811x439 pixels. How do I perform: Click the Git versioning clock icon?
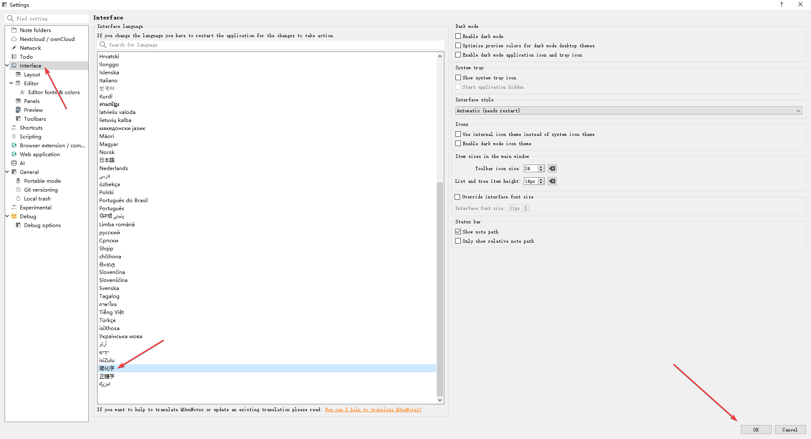(x=18, y=190)
